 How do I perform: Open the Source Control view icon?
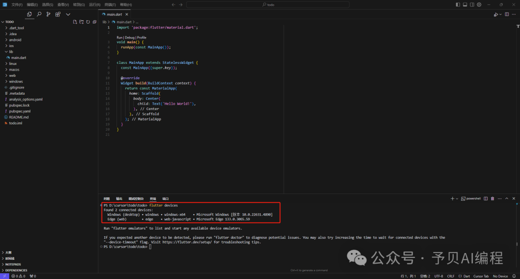(49, 14)
